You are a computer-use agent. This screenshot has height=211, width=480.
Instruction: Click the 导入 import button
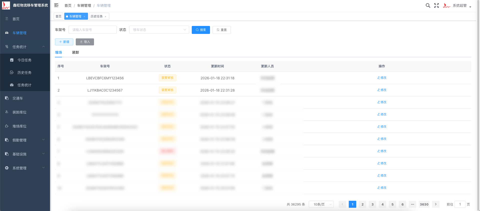pyautogui.click(x=85, y=42)
